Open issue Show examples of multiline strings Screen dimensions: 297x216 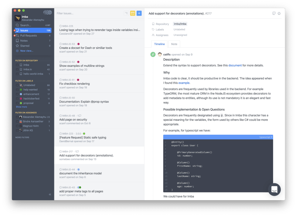pos(99,66)
